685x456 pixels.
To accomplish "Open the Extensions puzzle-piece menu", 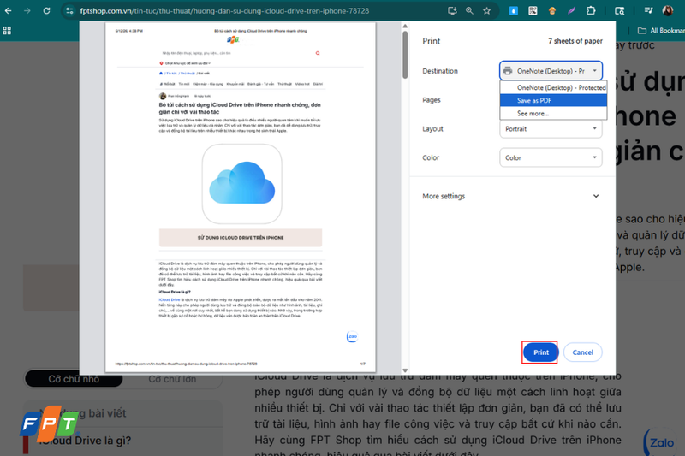I will click(x=591, y=10).
